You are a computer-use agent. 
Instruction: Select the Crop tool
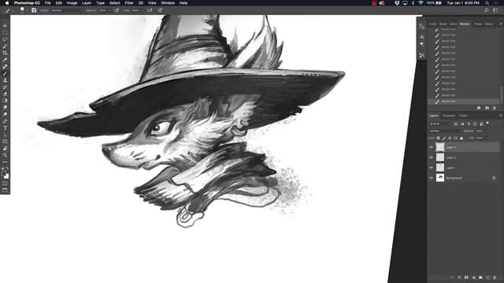(5, 53)
